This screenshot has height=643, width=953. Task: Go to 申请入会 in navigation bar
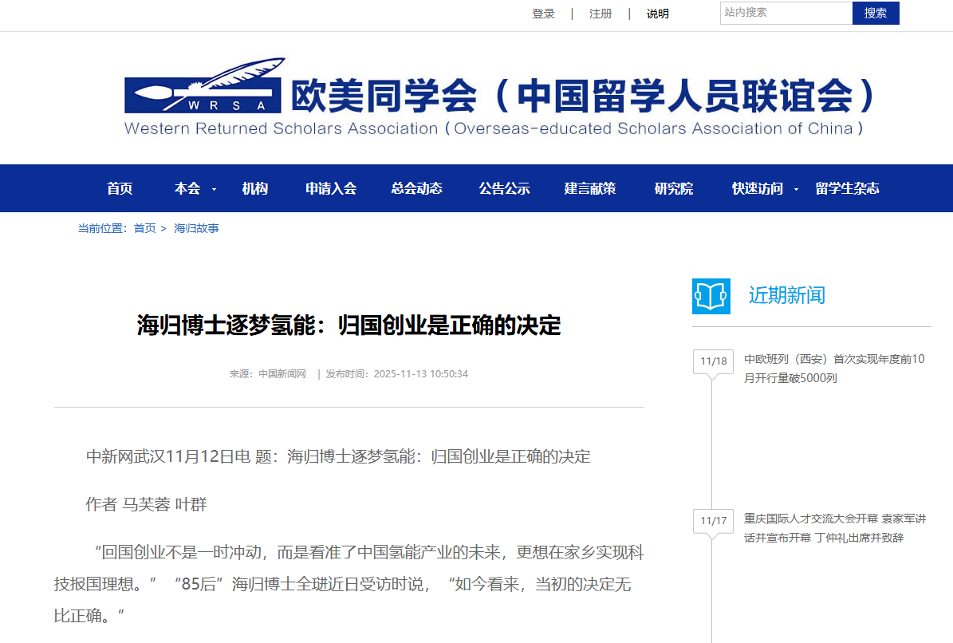(x=331, y=188)
